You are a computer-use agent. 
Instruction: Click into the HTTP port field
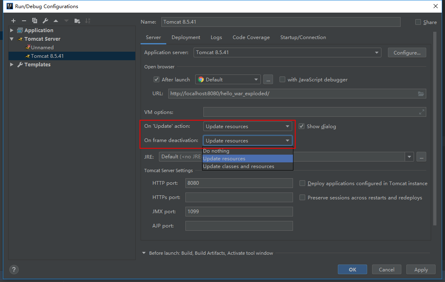pos(239,183)
